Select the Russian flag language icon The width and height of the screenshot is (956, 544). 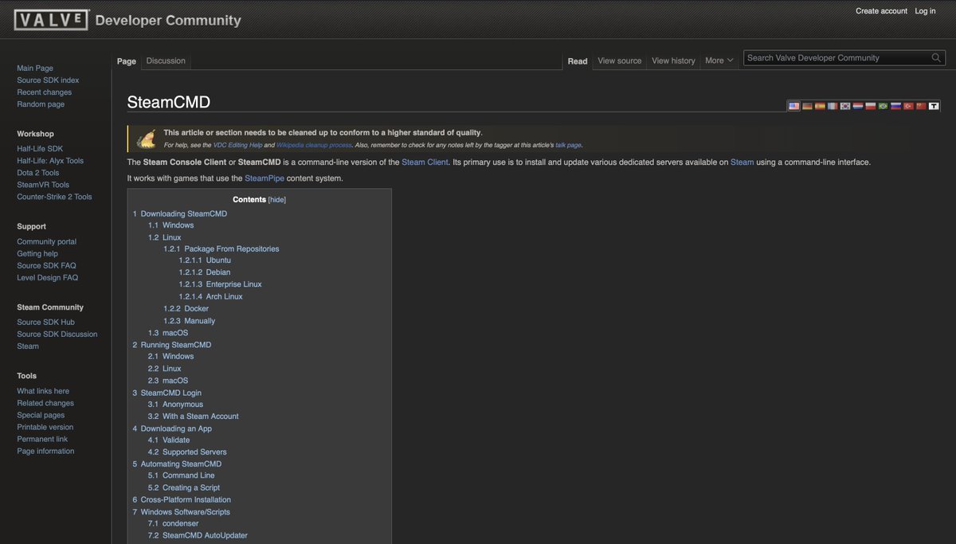(895, 106)
